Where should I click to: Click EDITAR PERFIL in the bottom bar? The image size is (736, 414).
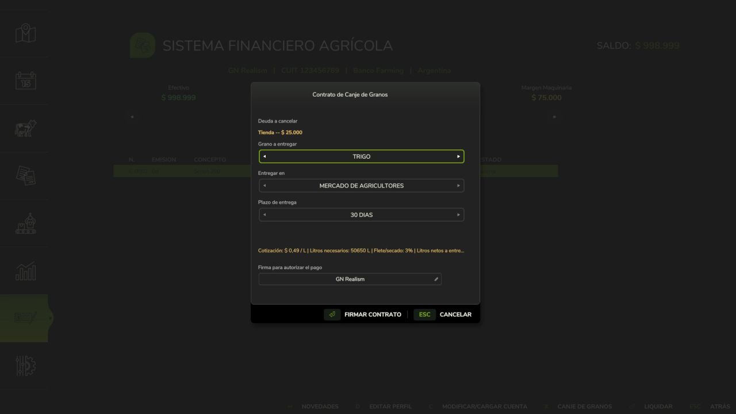pos(390,407)
